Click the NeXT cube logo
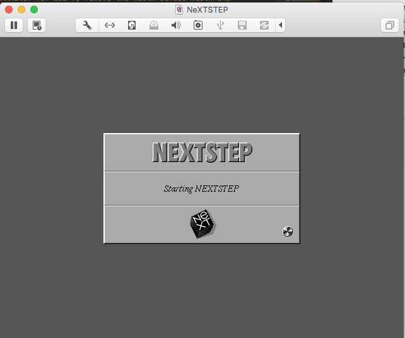 coord(203,224)
